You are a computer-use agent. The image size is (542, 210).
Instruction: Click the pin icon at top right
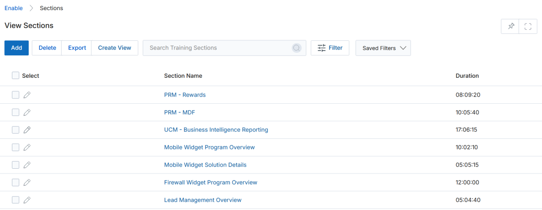[511, 26]
